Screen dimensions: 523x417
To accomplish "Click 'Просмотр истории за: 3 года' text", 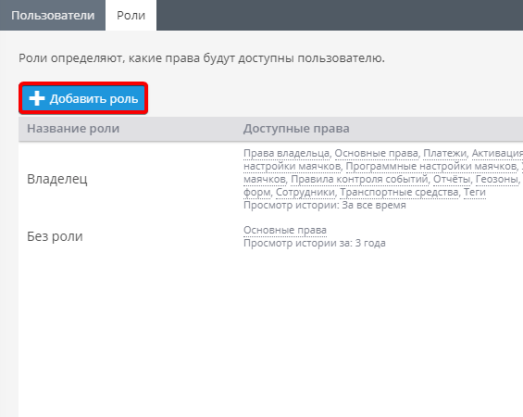I will point(315,243).
